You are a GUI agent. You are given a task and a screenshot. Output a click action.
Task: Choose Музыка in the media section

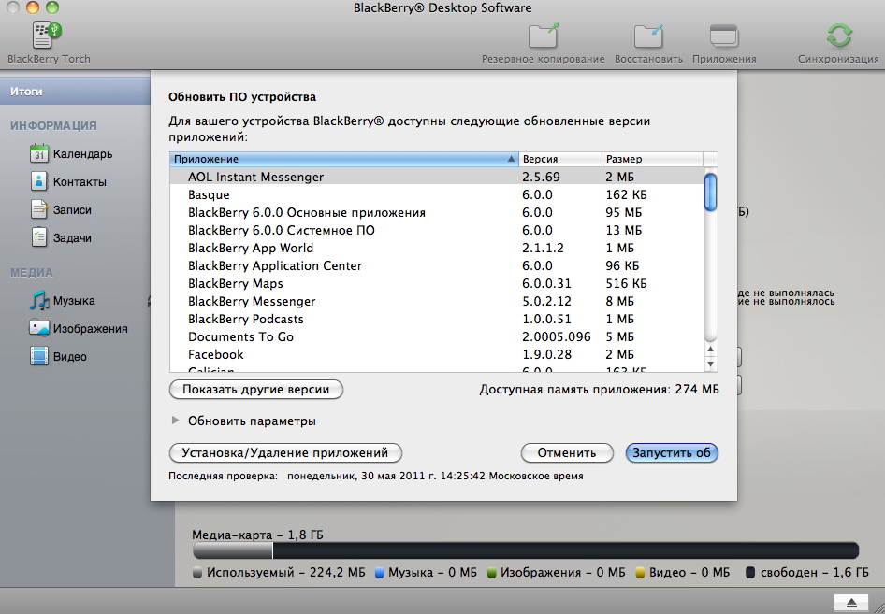click(74, 301)
